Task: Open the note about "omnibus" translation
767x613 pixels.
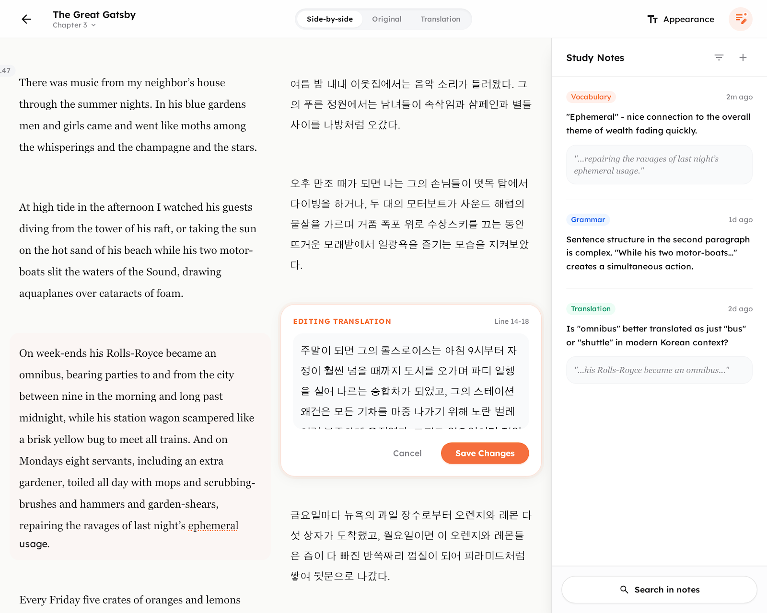Action: [656, 336]
